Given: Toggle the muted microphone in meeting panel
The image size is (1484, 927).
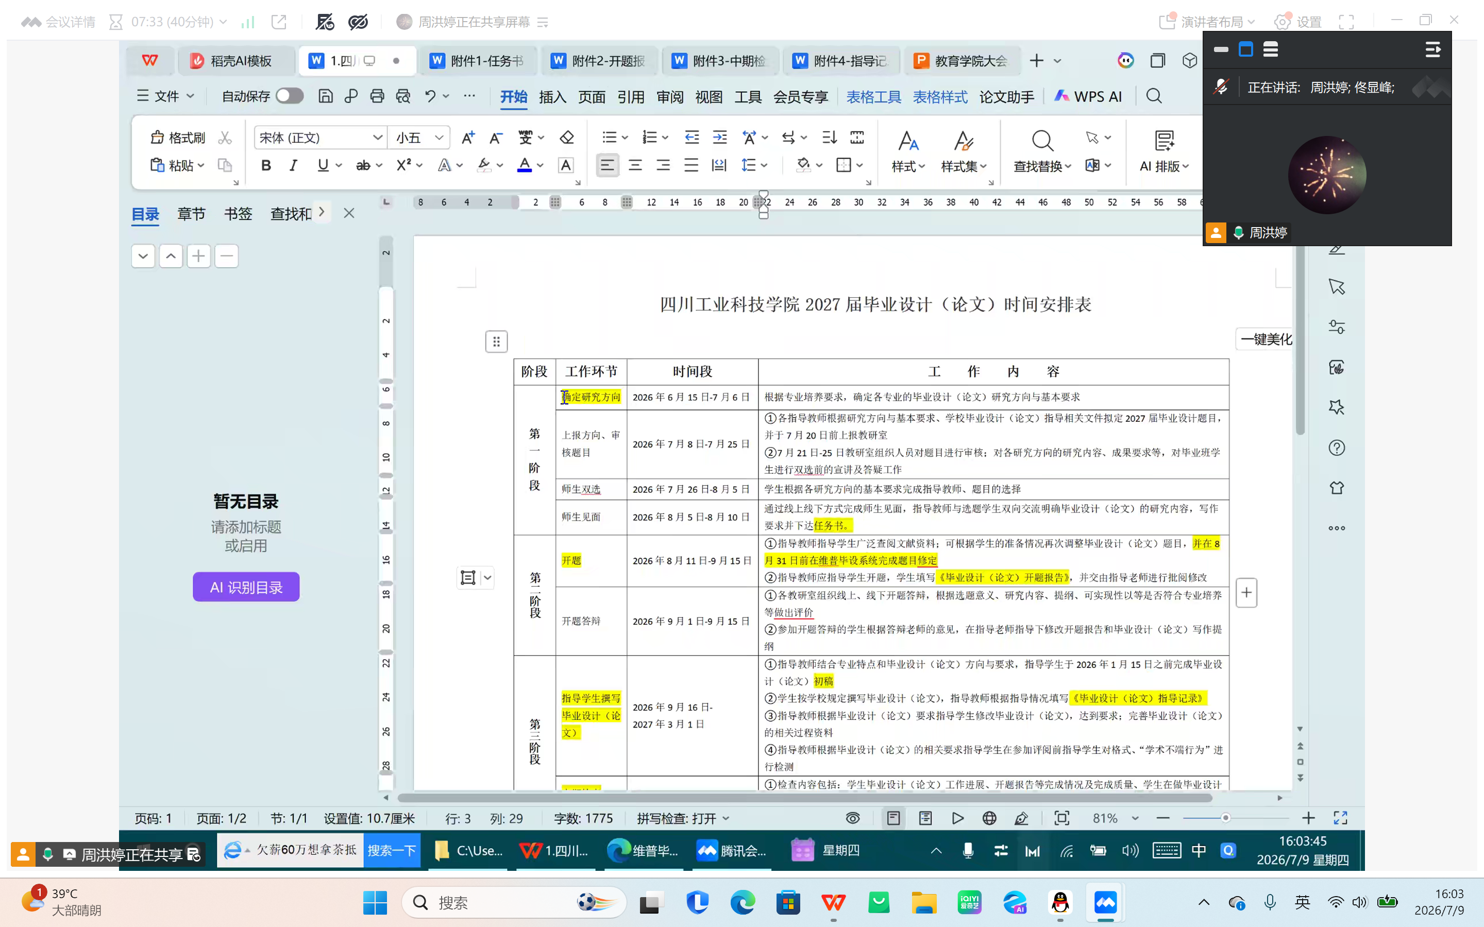Looking at the screenshot, I should pos(1221,87).
